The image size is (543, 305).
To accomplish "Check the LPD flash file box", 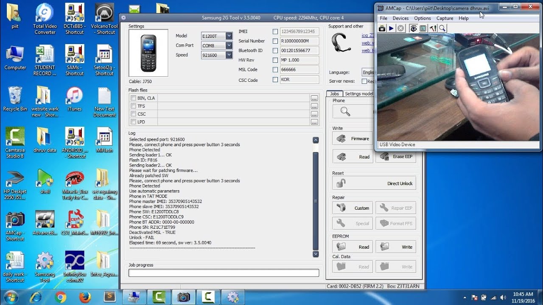I will (x=134, y=122).
